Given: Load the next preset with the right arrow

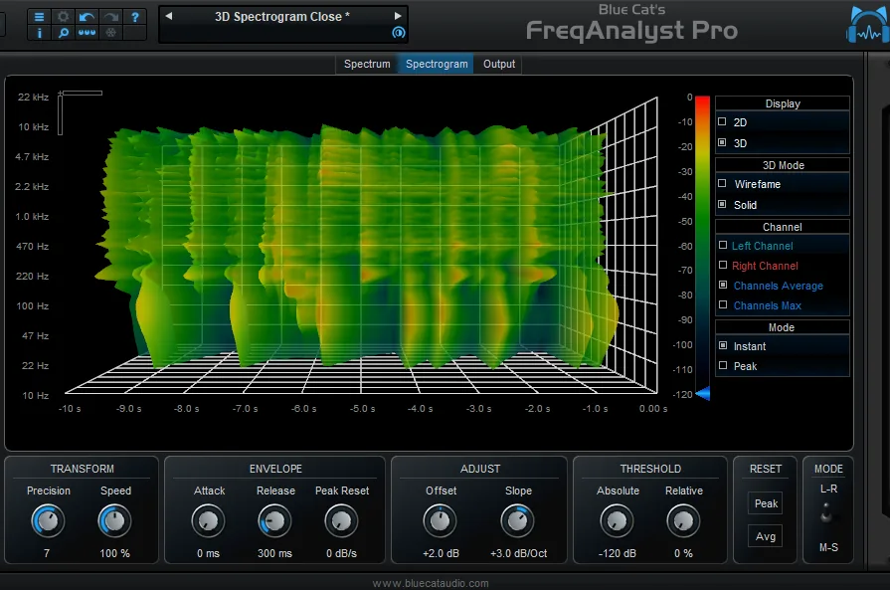Looking at the screenshot, I should tap(398, 16).
